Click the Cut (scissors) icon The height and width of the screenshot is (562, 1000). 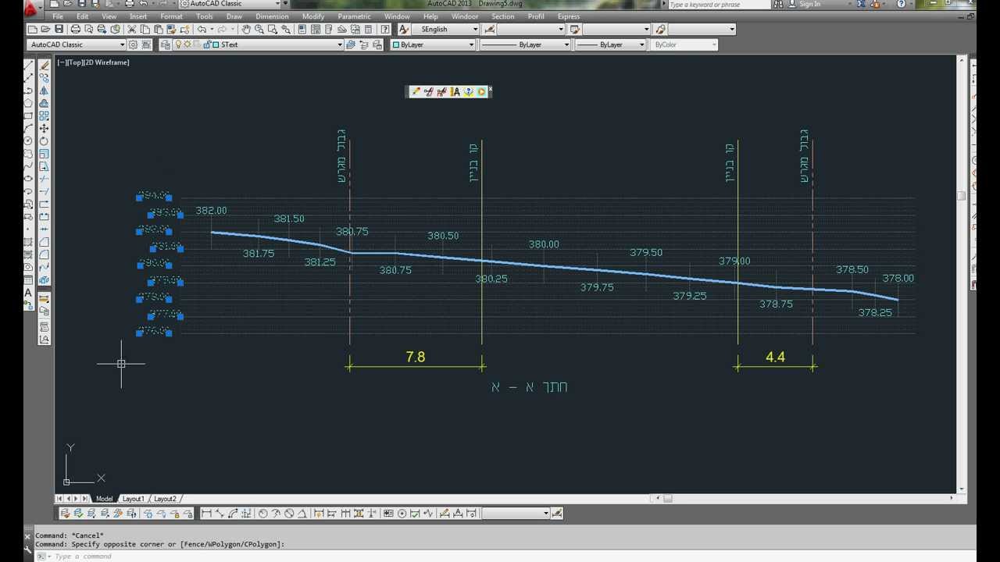132,29
